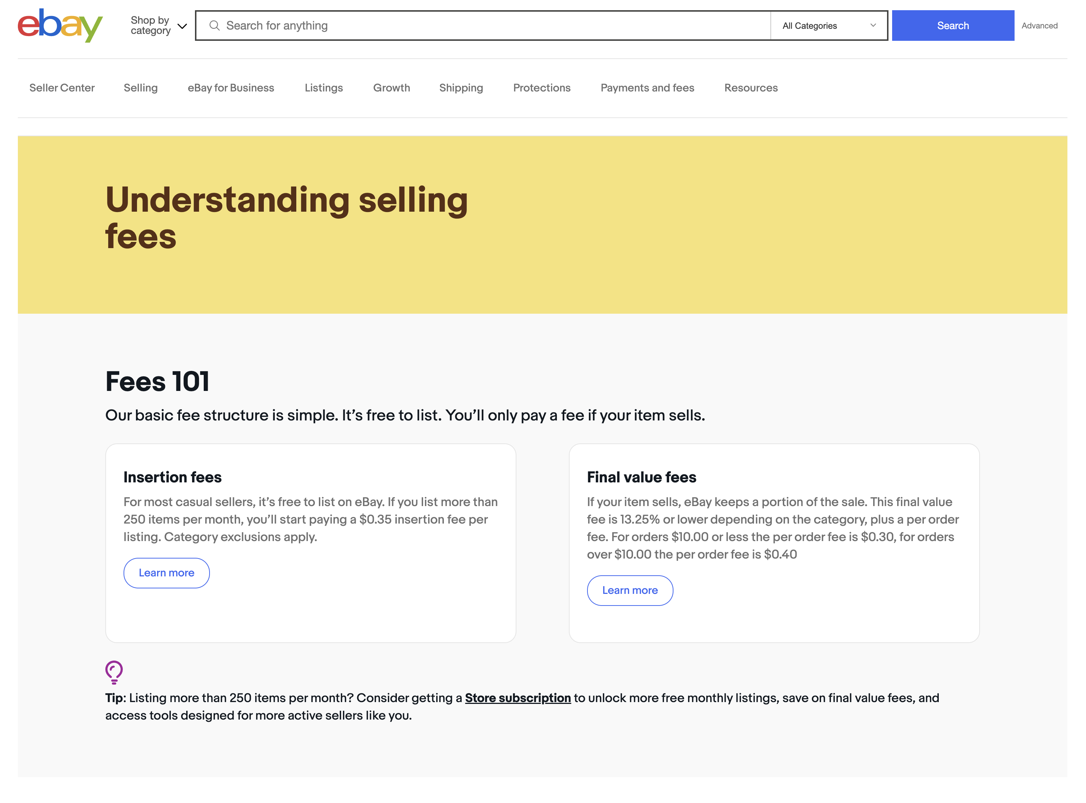This screenshot has width=1086, height=803.
Task: Open the Selling menu item
Action: [141, 88]
